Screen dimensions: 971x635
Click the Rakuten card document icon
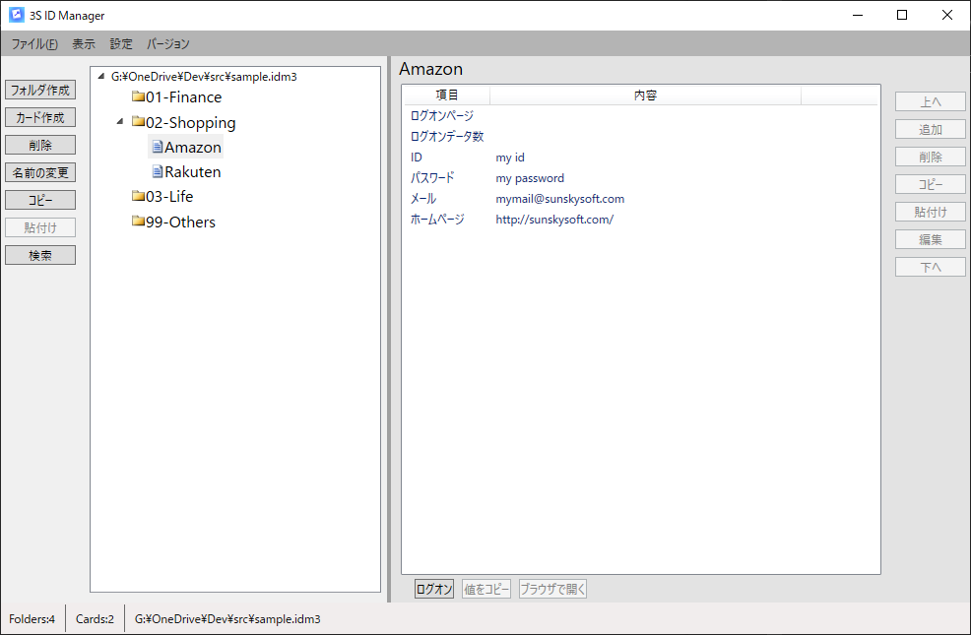(158, 171)
